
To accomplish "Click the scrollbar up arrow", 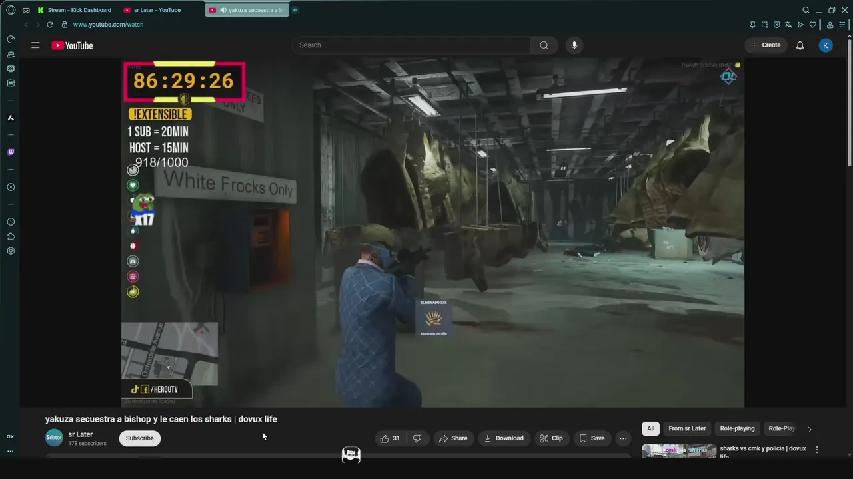I will click(x=849, y=36).
